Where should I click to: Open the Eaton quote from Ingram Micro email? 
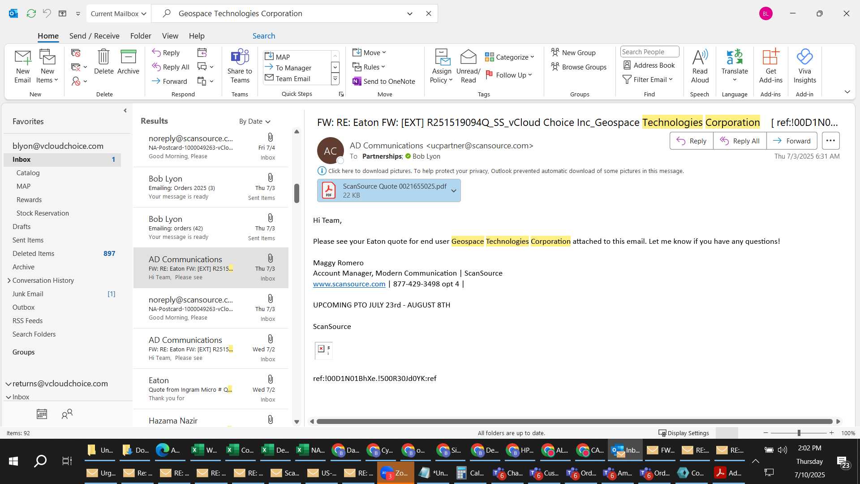(211, 389)
